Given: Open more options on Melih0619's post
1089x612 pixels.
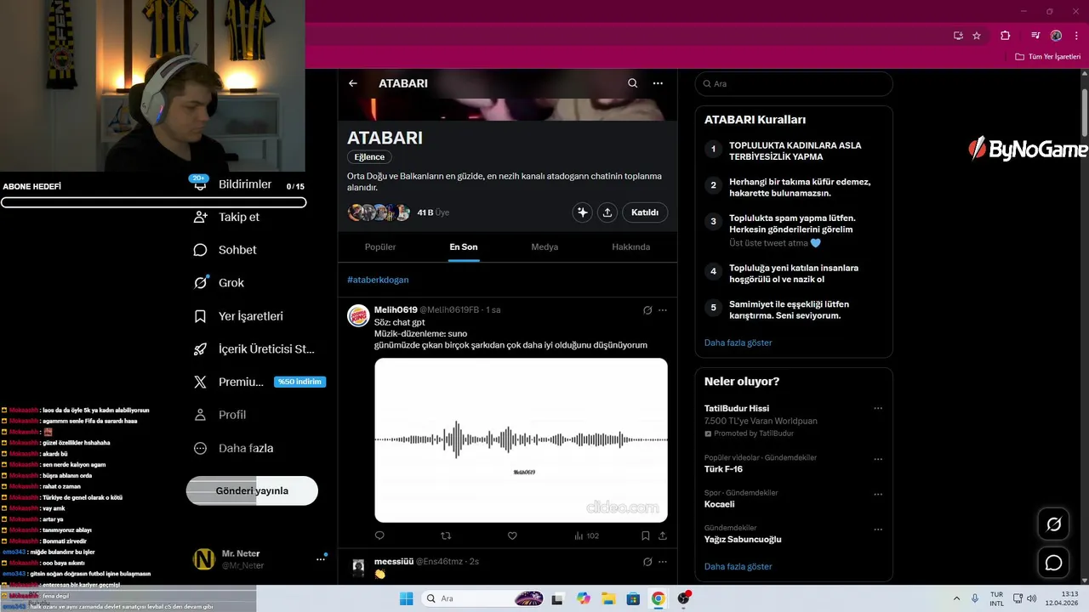Looking at the screenshot, I should [x=663, y=310].
